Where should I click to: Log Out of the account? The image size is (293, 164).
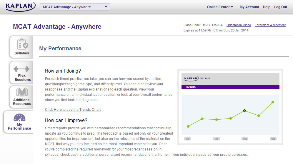(280, 7)
